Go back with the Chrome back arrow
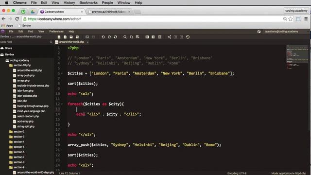 pyautogui.click(x=3, y=19)
